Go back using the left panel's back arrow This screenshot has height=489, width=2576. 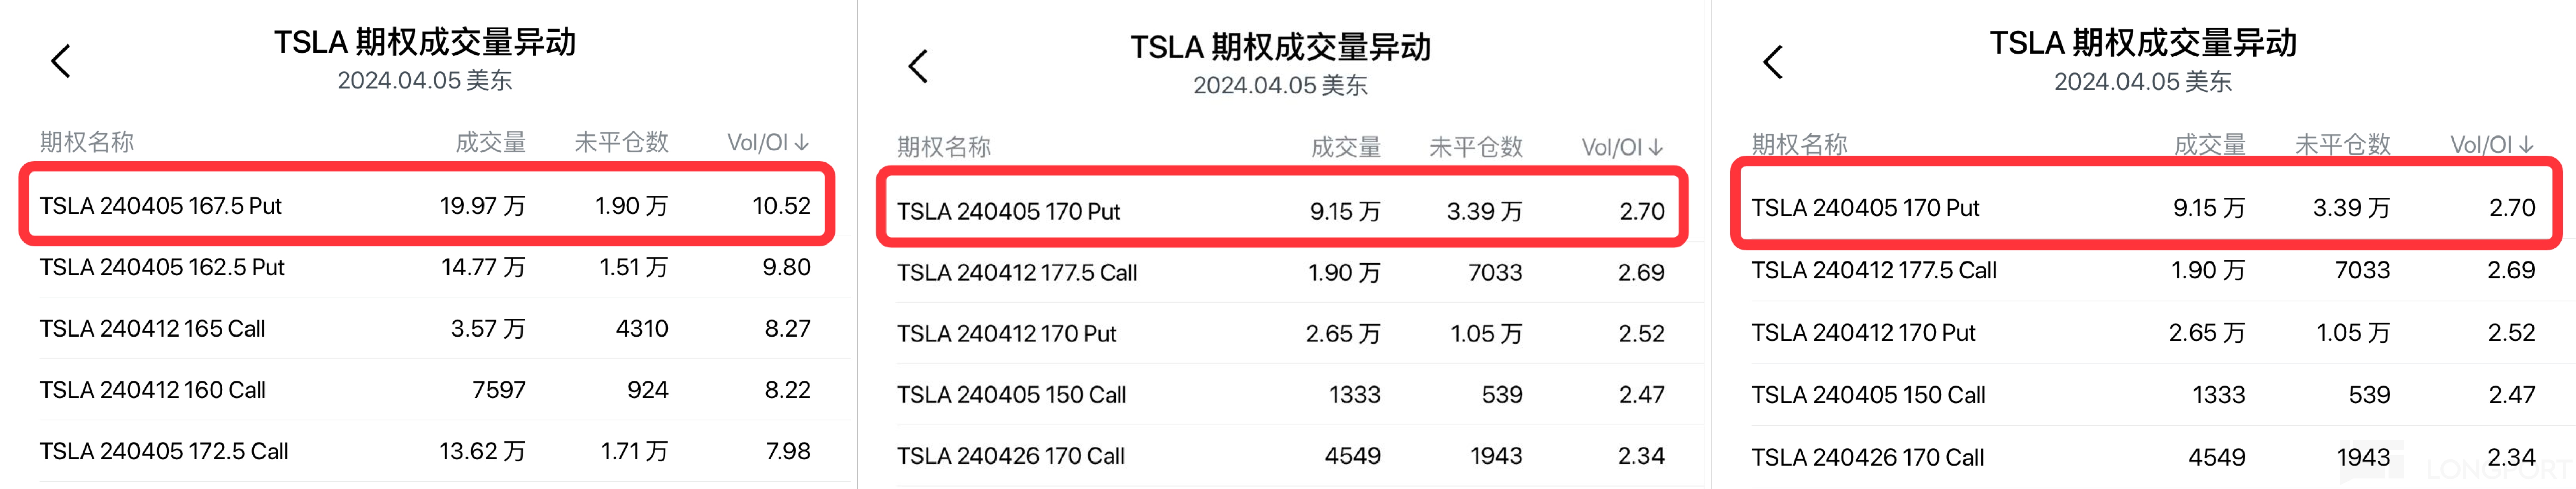[x=61, y=61]
